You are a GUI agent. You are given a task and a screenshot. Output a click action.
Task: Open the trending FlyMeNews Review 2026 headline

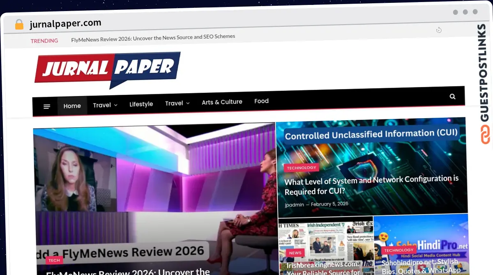coord(153,37)
